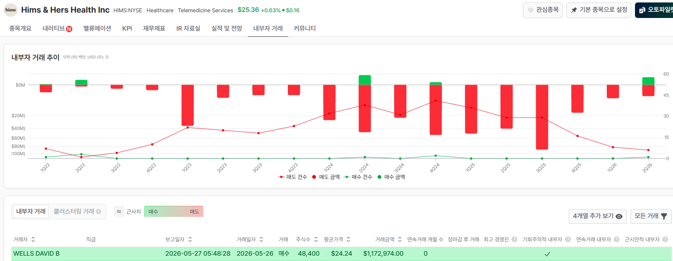Click the red N badge on 내러티브

pos(69,29)
